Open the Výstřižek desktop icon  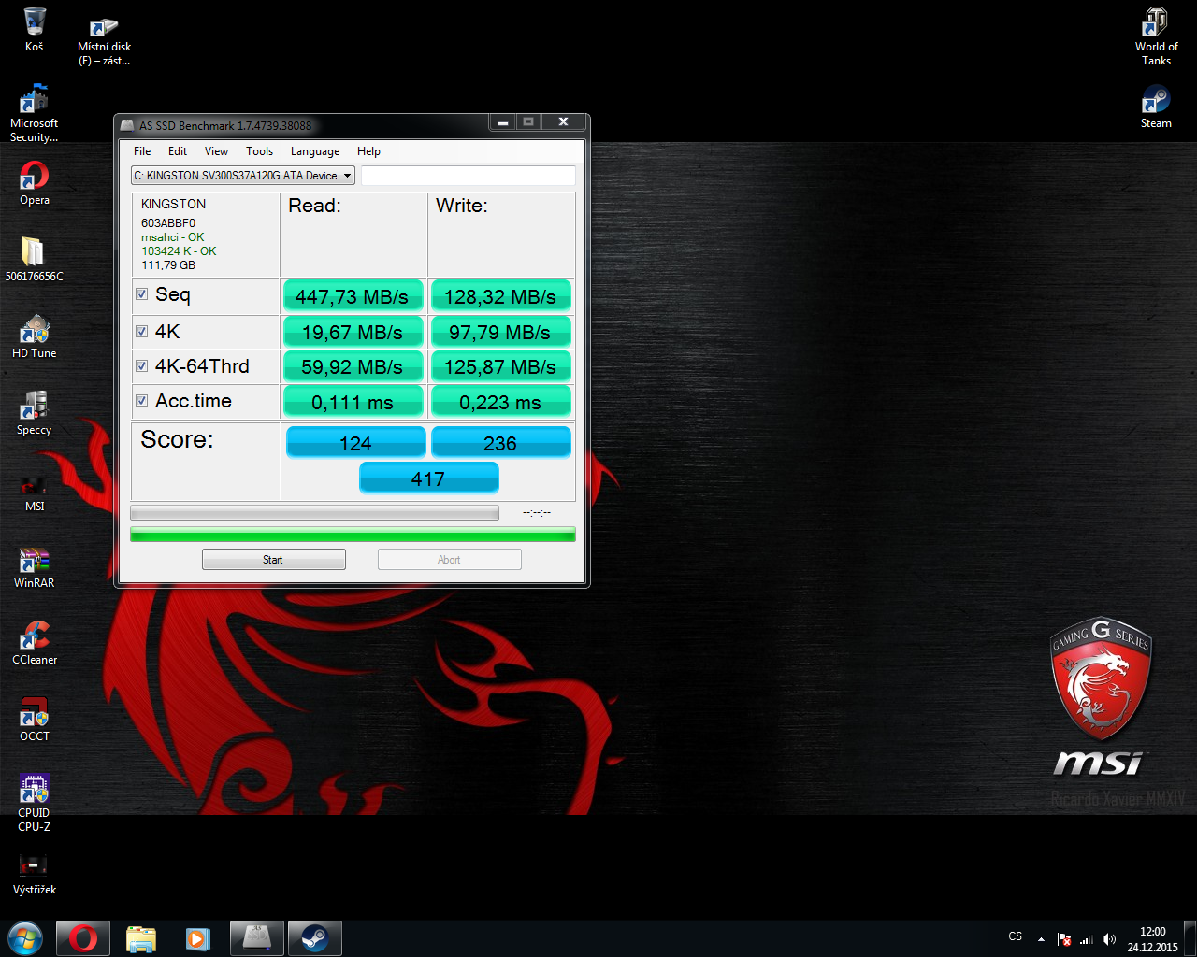tap(35, 874)
